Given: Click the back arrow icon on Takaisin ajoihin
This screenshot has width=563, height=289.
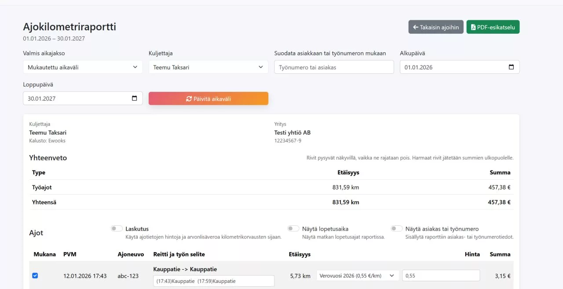Looking at the screenshot, I should point(415,27).
